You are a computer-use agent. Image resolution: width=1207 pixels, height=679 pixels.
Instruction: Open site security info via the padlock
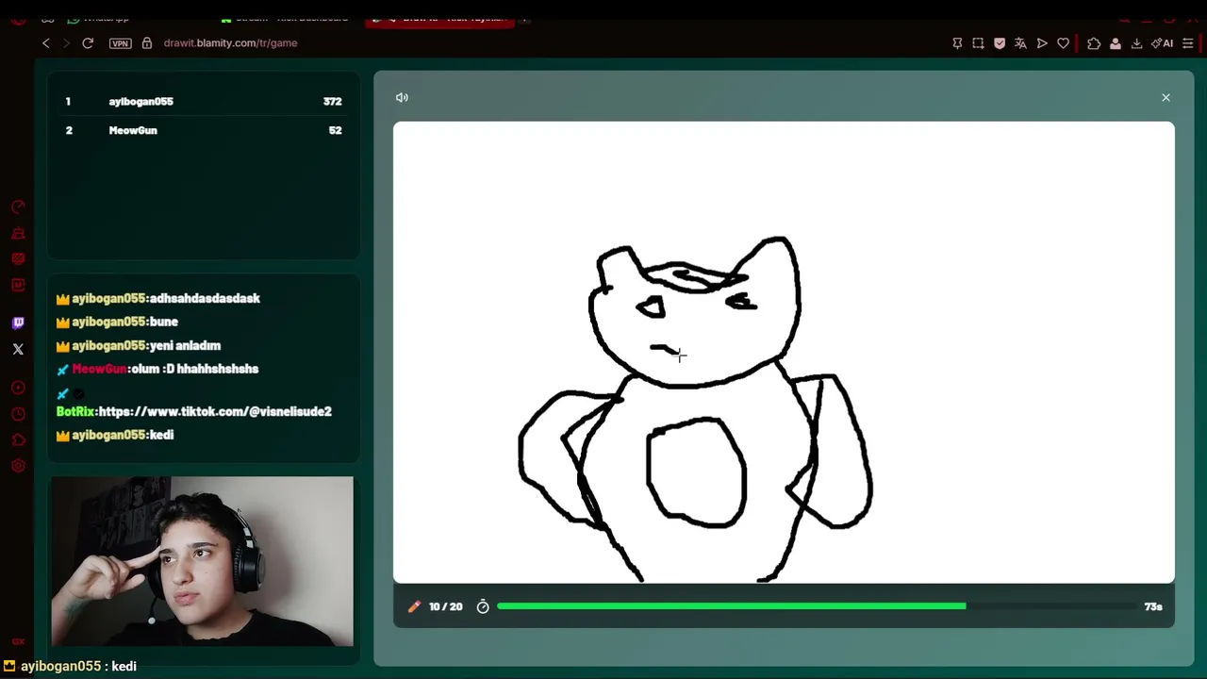[147, 43]
